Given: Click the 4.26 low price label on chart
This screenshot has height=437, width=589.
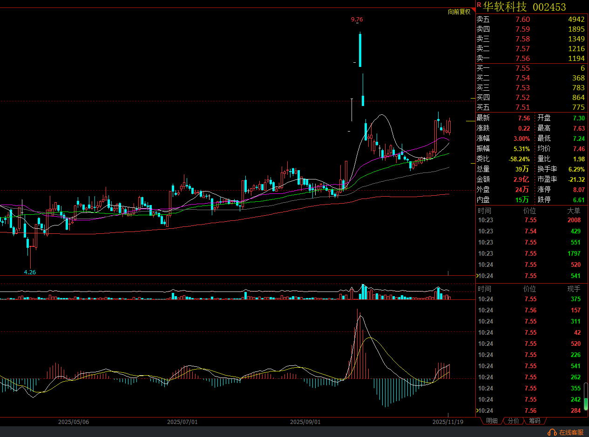Looking at the screenshot, I should click(30, 272).
